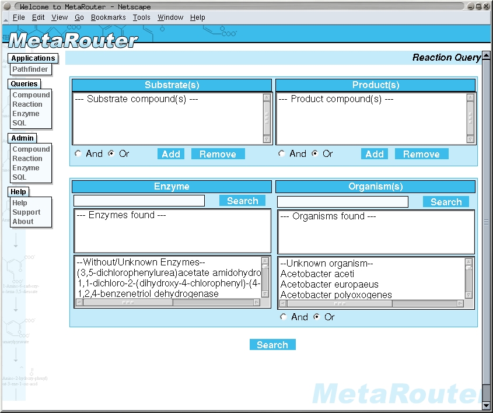Click the down arrow of the Substrate list scrollbar
This screenshot has height=413, width=493.
point(267,139)
